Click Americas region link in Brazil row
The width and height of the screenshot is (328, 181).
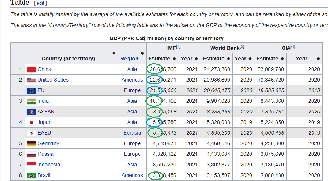click(x=132, y=175)
